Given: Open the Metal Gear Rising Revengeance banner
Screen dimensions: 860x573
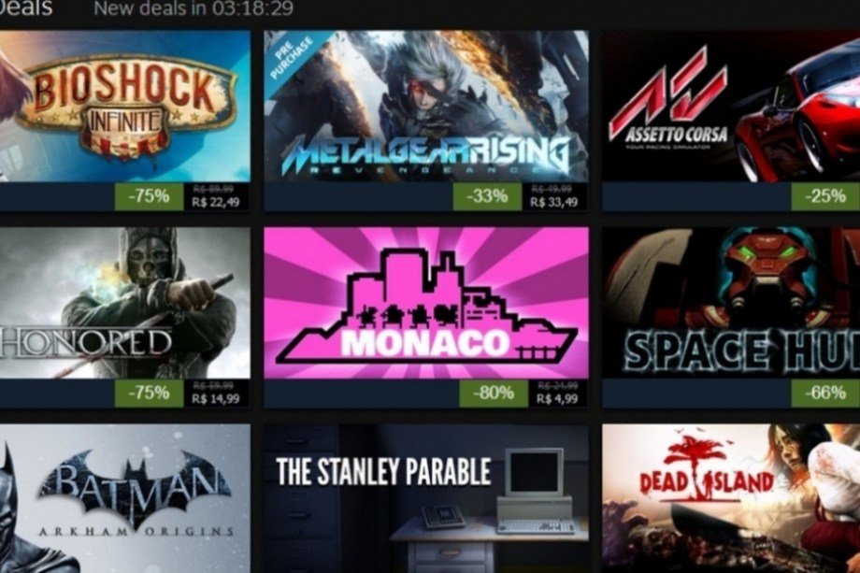Looking at the screenshot, I should [426, 106].
